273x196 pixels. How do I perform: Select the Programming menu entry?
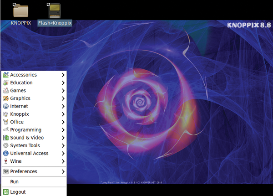coord(25,130)
